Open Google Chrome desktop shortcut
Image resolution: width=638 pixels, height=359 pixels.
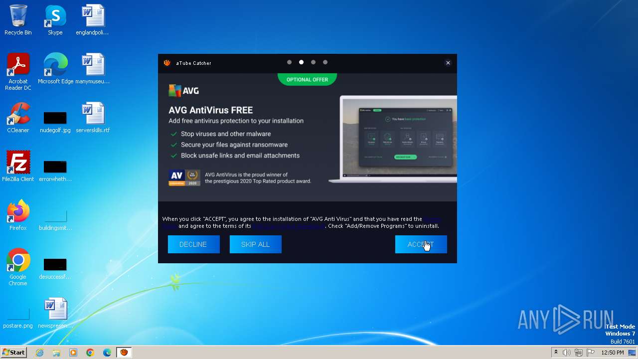18,267
